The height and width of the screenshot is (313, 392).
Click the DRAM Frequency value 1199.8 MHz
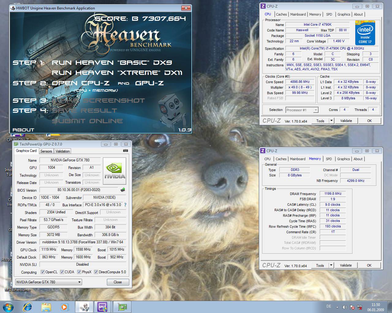pos(333,193)
